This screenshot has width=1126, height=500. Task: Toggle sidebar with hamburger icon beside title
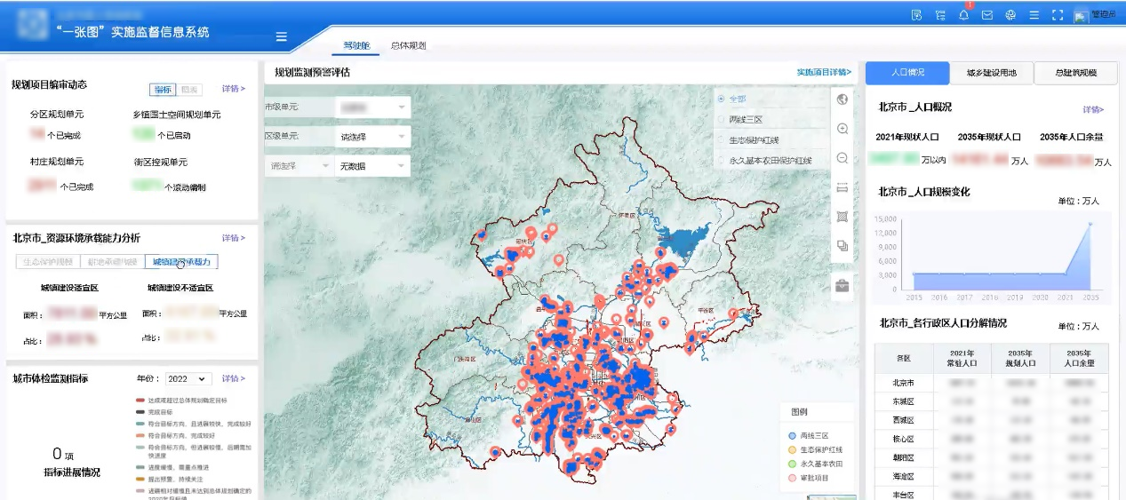[x=281, y=36]
